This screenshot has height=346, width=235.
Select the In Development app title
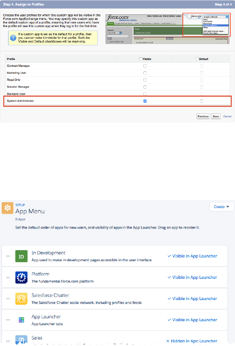(49, 253)
